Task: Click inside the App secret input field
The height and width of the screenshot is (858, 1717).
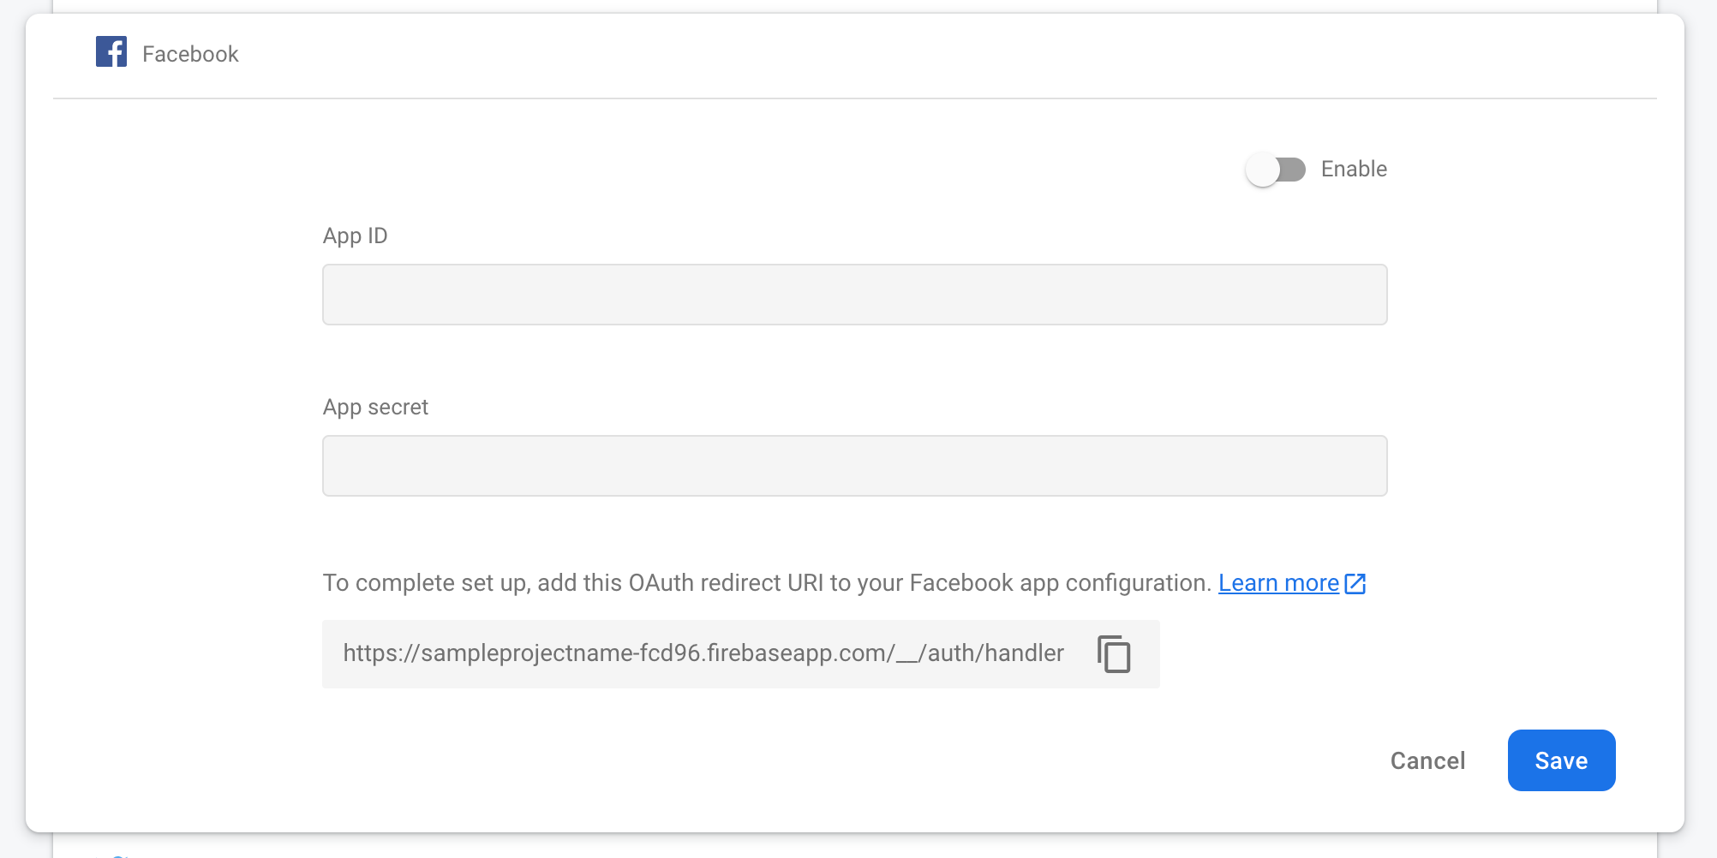Action: 854,466
